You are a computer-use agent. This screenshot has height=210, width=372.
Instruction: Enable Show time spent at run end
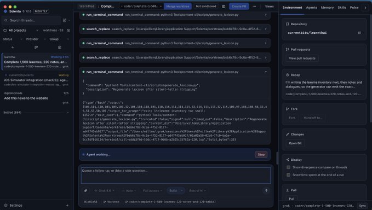(x=288, y=175)
